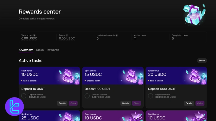Click the Unclaimed rewards info icon
This screenshot has height=121, width=216.
pyautogui.click(x=117, y=35)
